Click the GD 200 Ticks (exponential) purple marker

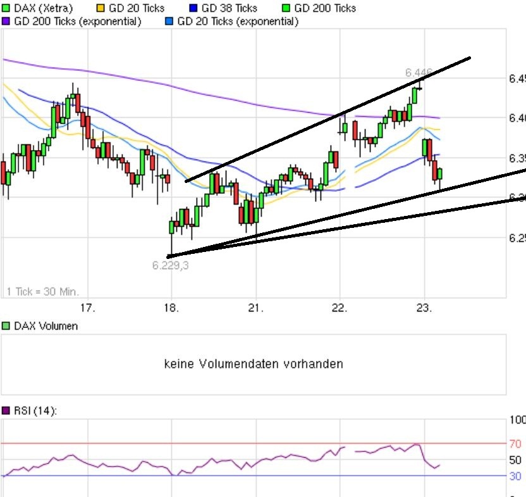pyautogui.click(x=5, y=21)
